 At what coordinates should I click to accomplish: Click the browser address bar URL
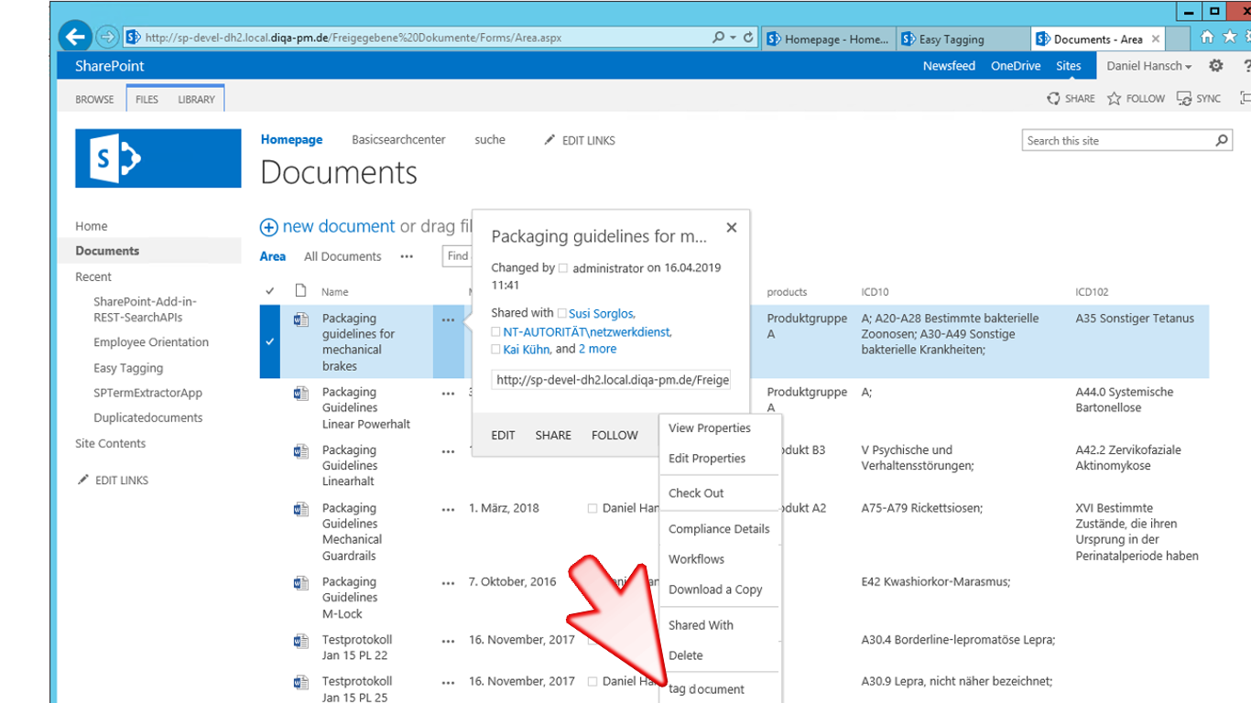click(x=353, y=38)
